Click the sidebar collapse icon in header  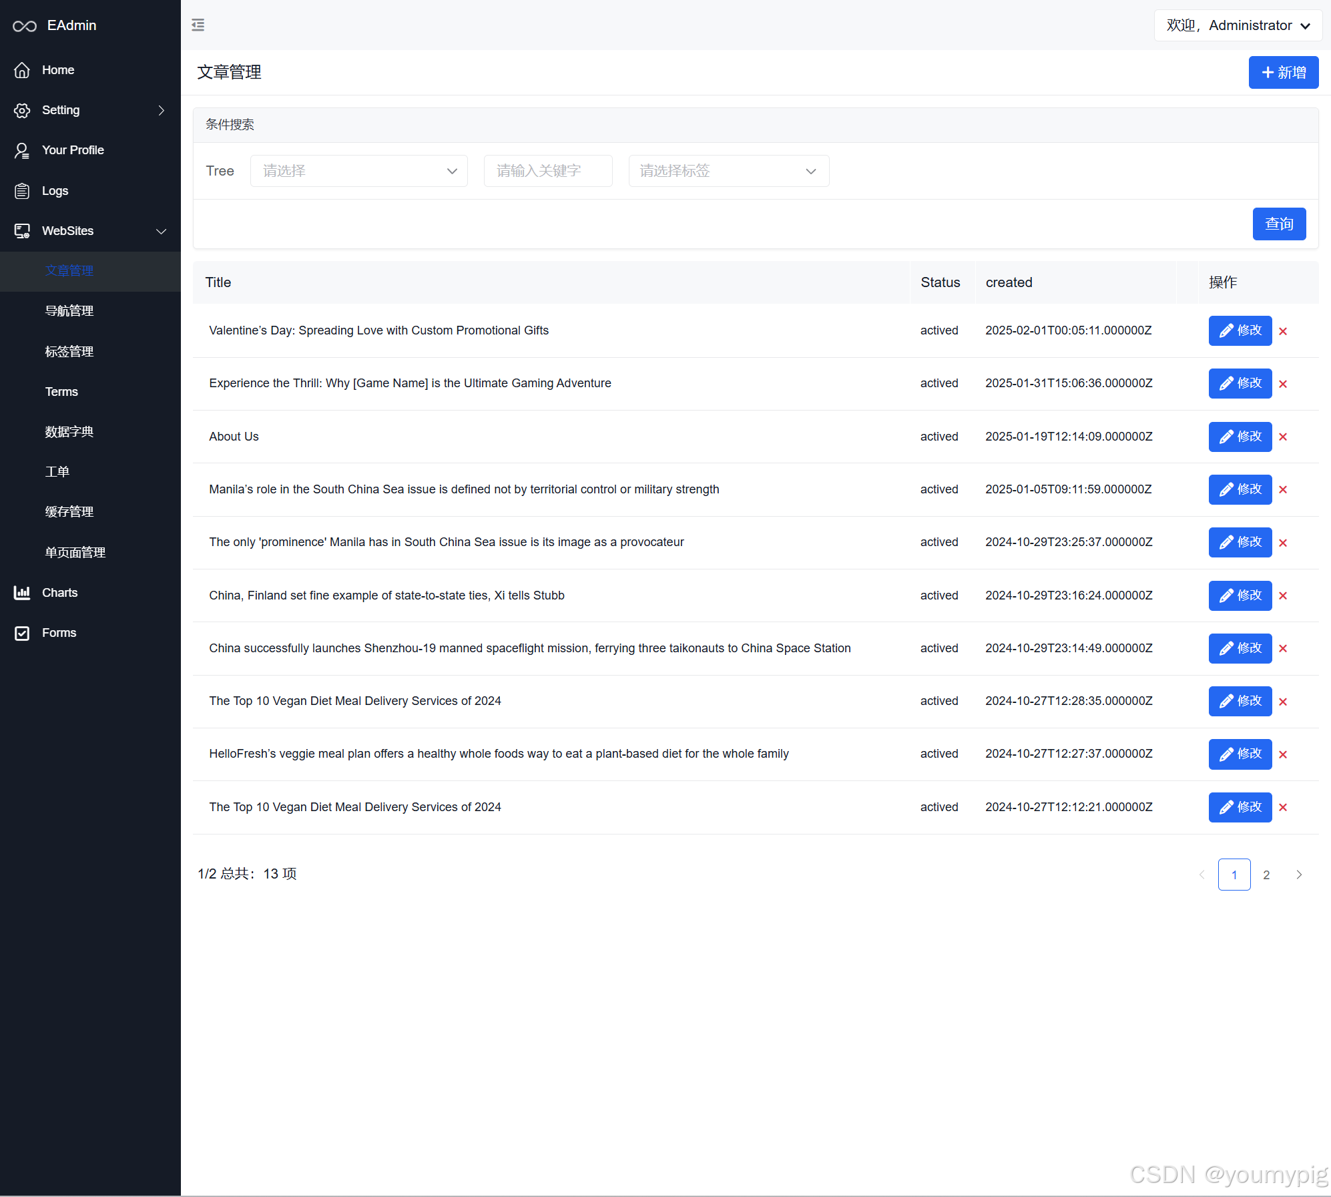click(x=198, y=25)
